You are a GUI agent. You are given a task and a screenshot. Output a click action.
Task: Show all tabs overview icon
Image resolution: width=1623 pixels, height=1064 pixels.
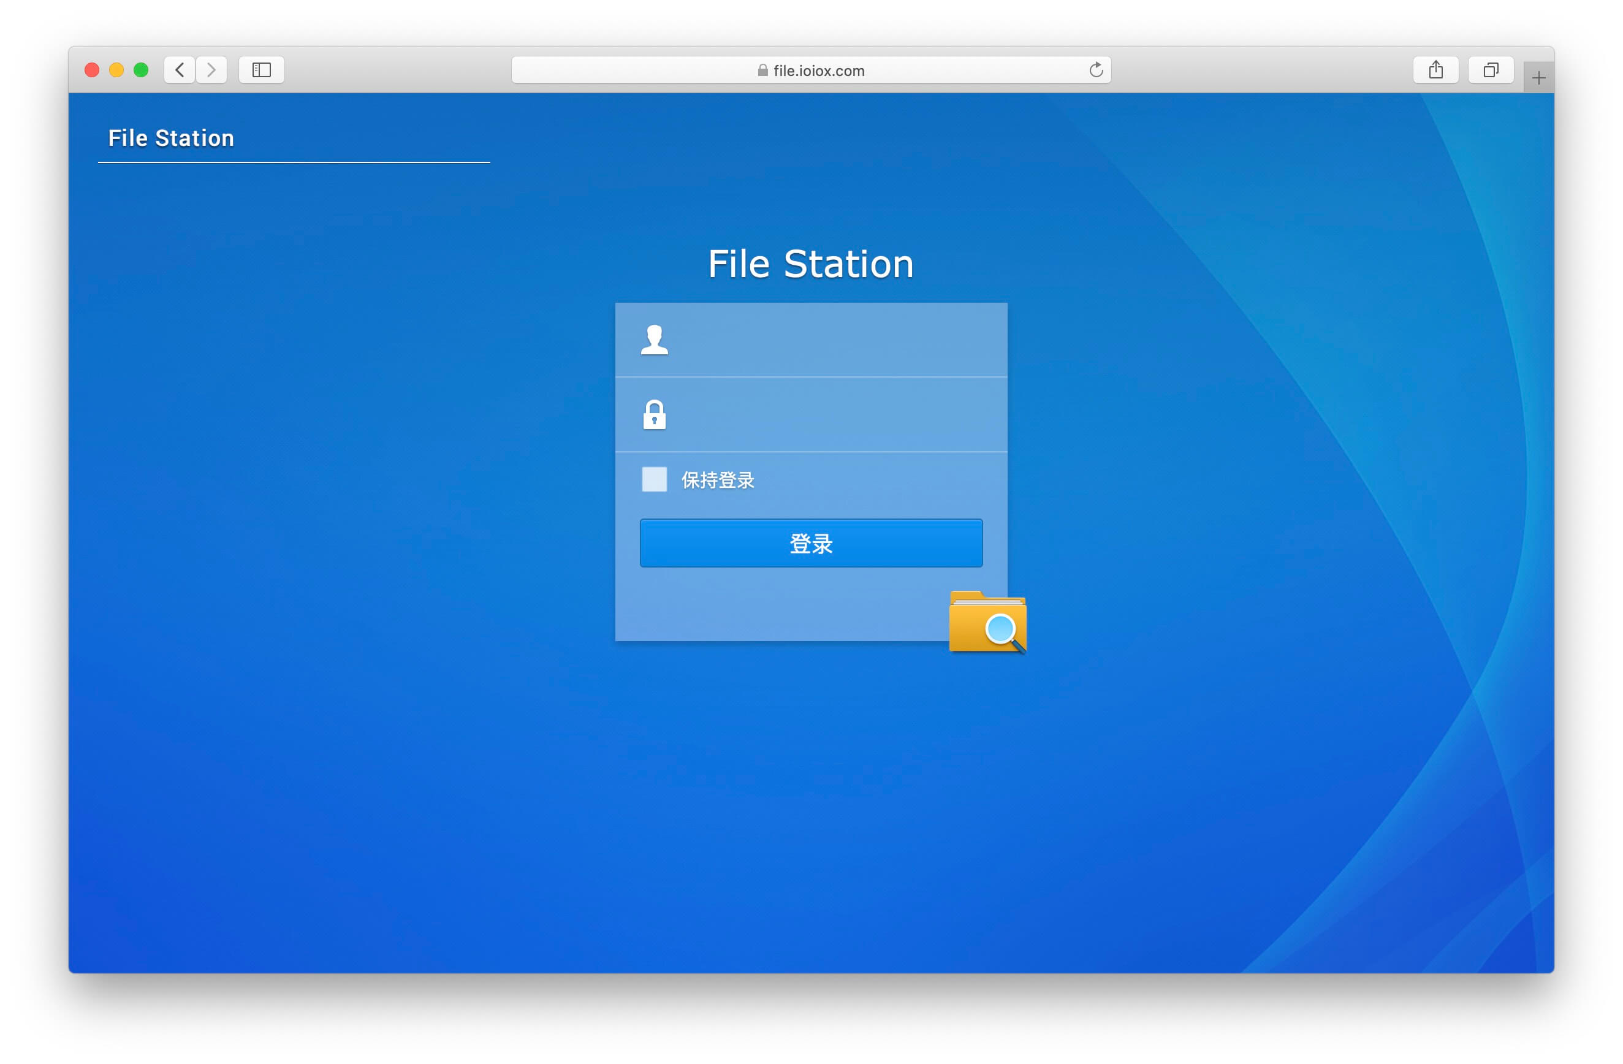1491,70
